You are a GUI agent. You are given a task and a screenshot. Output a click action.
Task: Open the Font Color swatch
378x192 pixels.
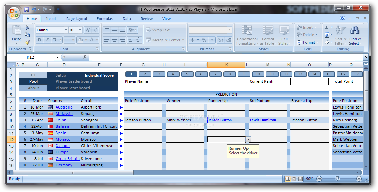point(92,40)
